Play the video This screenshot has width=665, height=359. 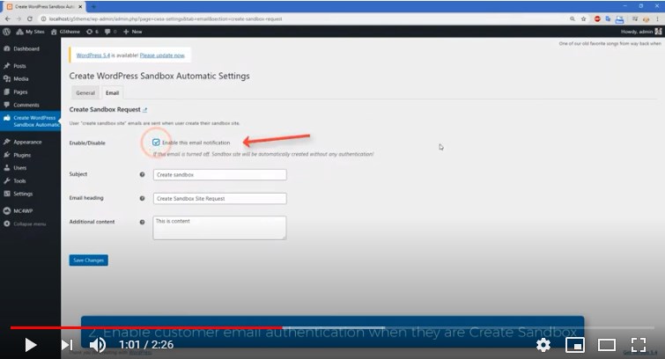pos(30,345)
